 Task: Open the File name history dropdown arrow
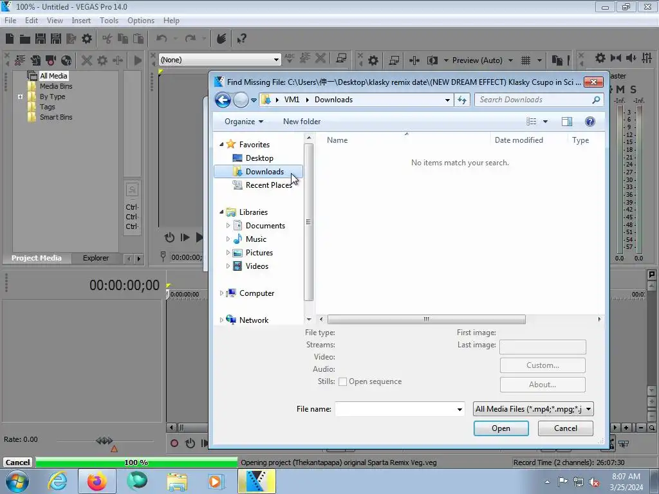pos(459,409)
